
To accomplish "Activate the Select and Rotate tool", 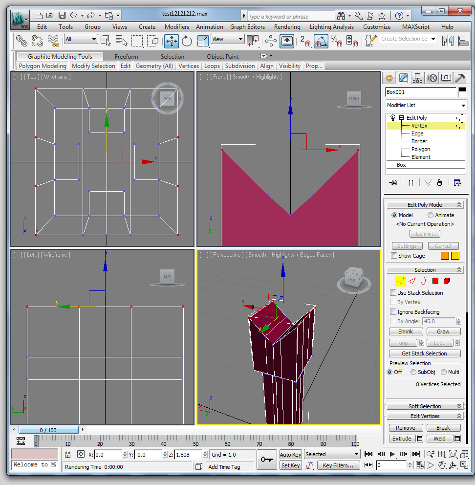I will [187, 41].
